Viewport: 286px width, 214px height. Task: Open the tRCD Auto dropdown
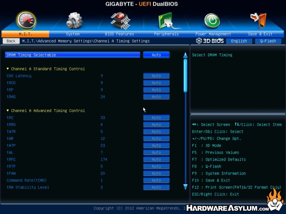(156, 83)
